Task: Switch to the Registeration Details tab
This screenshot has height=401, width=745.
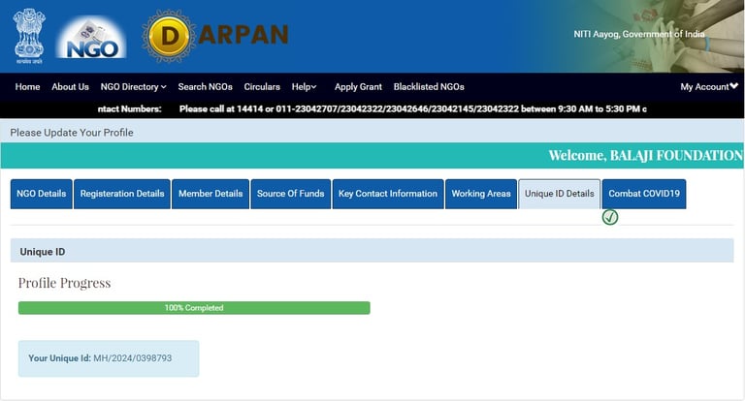Action: 122,194
